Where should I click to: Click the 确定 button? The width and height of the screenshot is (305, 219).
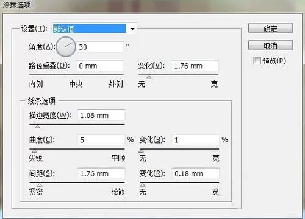(x=270, y=28)
